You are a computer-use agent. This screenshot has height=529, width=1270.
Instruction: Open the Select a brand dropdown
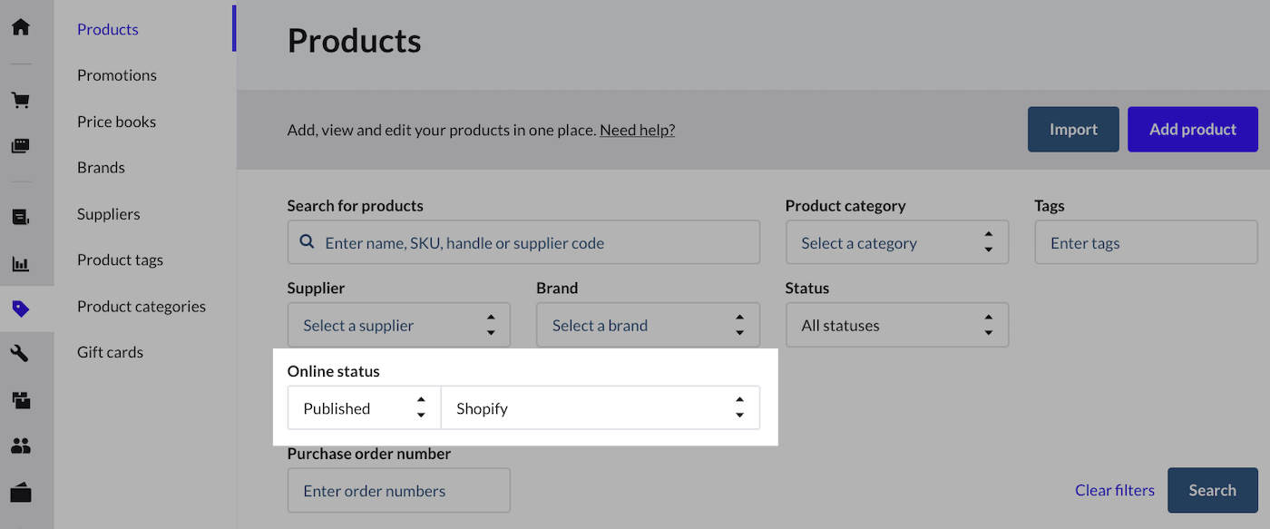(x=647, y=326)
